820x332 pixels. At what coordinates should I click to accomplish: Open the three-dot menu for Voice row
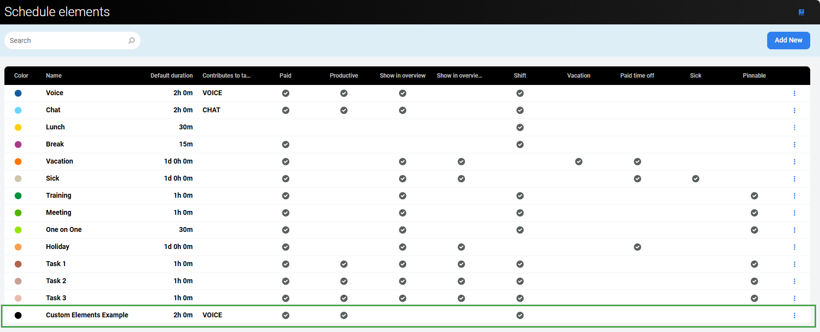pyautogui.click(x=794, y=93)
